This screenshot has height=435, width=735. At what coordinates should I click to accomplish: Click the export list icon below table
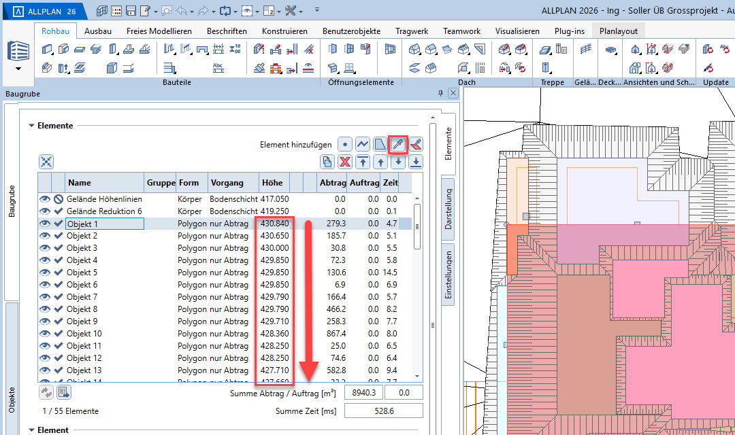pos(64,391)
